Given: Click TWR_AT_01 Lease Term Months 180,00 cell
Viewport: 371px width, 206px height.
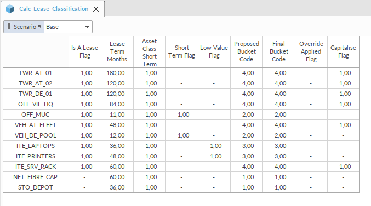Looking at the screenshot, I should [117, 73].
